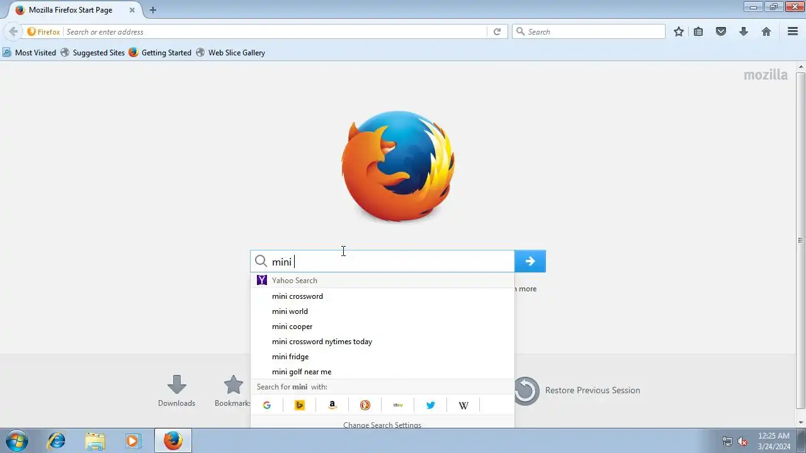
Task: Click Firefox taskbar button
Action: pyautogui.click(x=173, y=441)
